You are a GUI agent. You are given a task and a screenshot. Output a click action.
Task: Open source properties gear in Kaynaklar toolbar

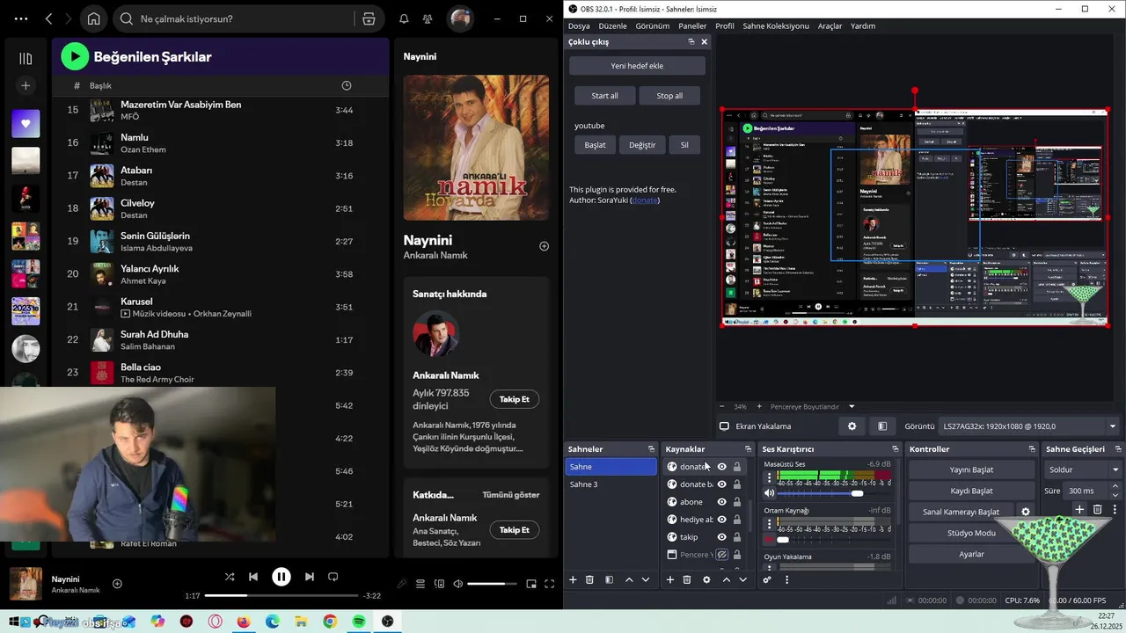(706, 579)
